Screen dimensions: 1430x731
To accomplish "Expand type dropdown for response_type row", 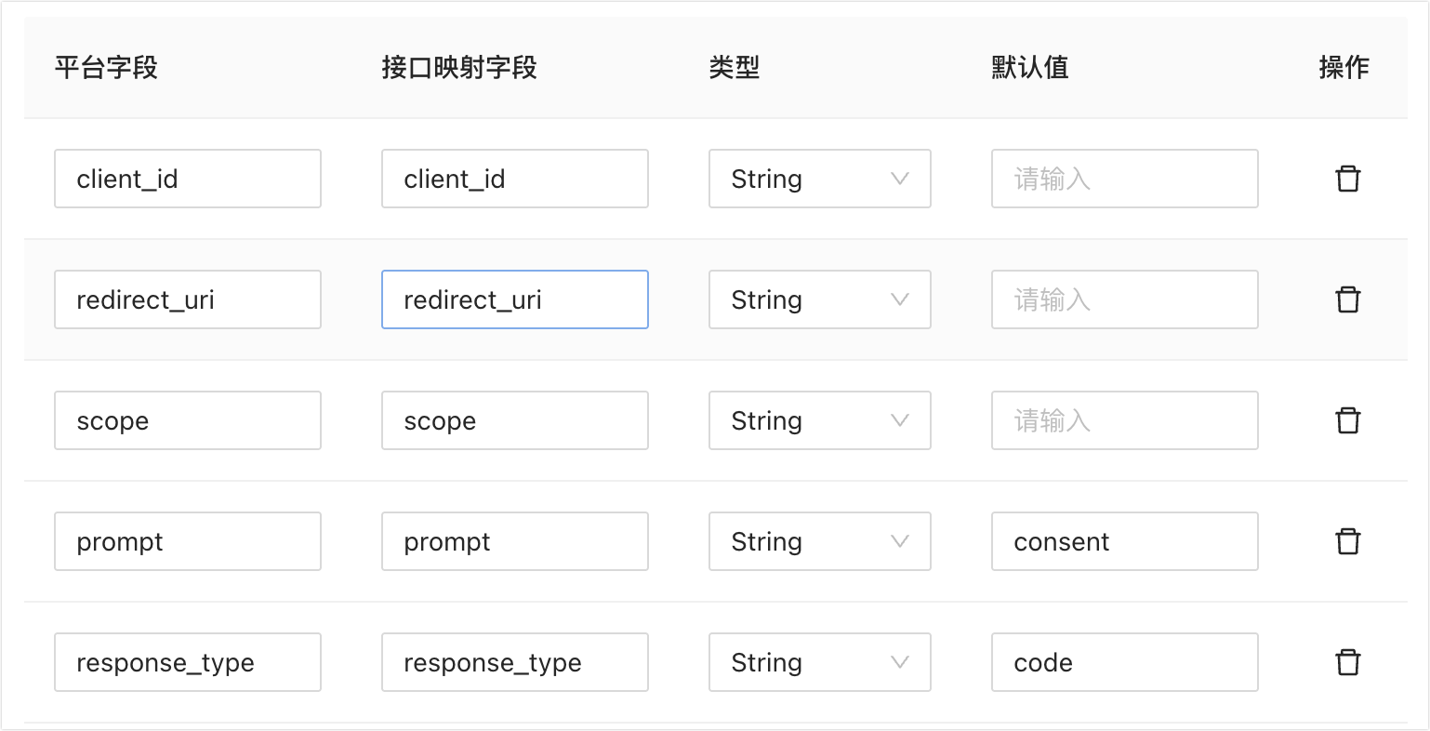I will pos(819,662).
